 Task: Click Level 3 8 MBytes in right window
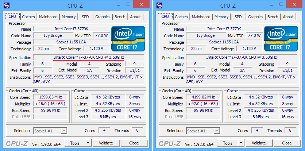tap(260, 117)
